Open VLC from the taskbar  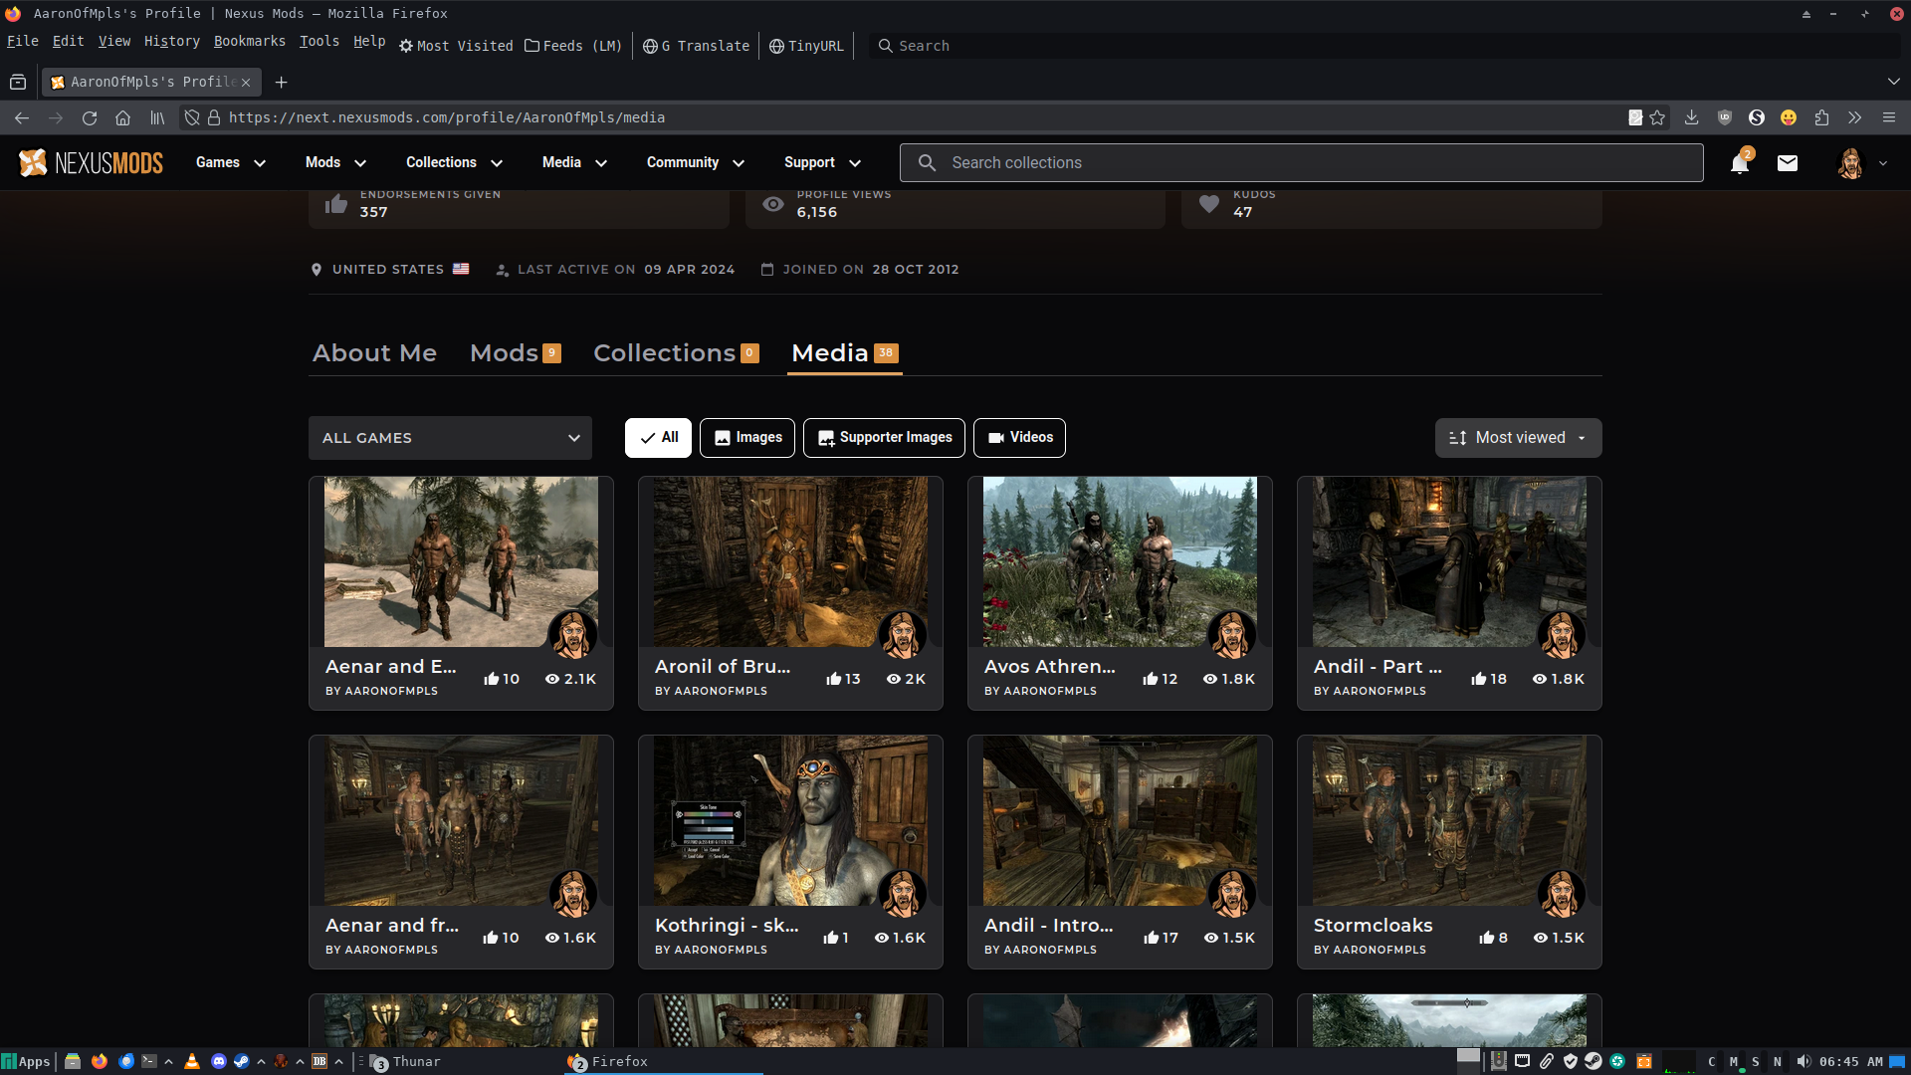pos(192,1061)
